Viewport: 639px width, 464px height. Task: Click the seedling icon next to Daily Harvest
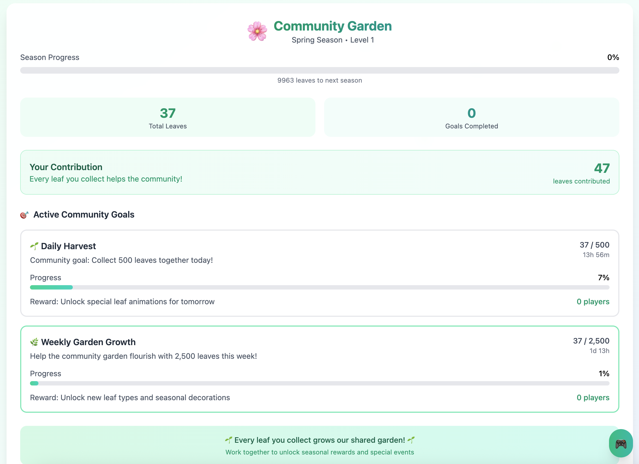tap(34, 246)
